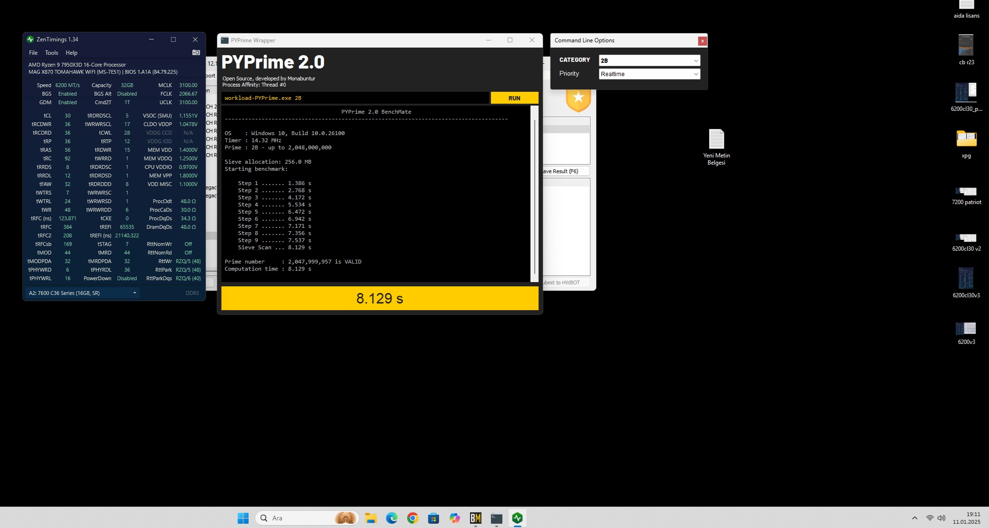Click the ZenTimings app logo in title bar
Viewport: 989px width, 528px height.
click(x=30, y=39)
